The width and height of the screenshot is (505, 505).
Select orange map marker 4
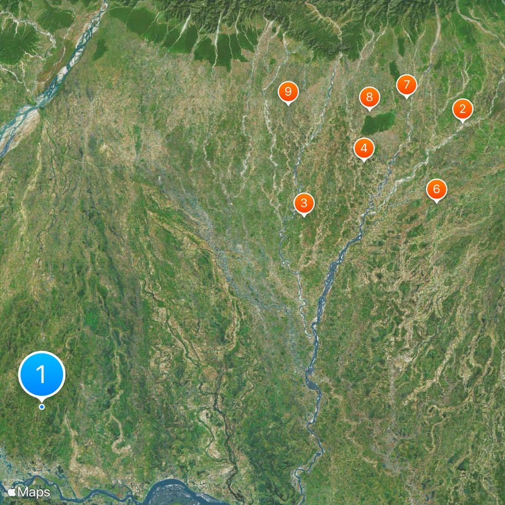364,148
